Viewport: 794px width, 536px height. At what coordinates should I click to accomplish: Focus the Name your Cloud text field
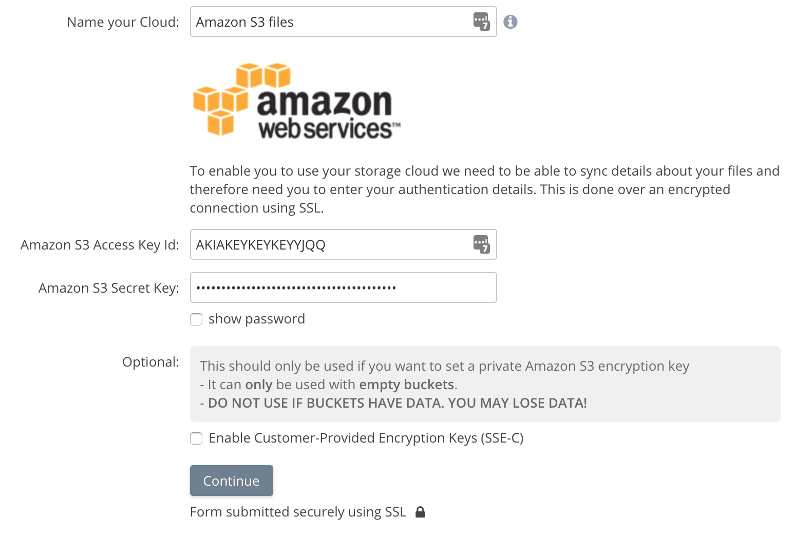click(x=329, y=22)
